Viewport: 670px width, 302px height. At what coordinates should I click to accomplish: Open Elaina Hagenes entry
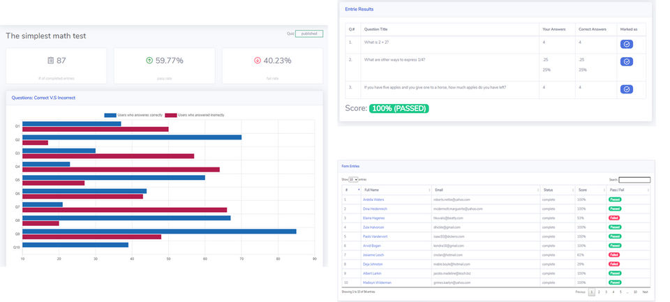click(x=374, y=218)
